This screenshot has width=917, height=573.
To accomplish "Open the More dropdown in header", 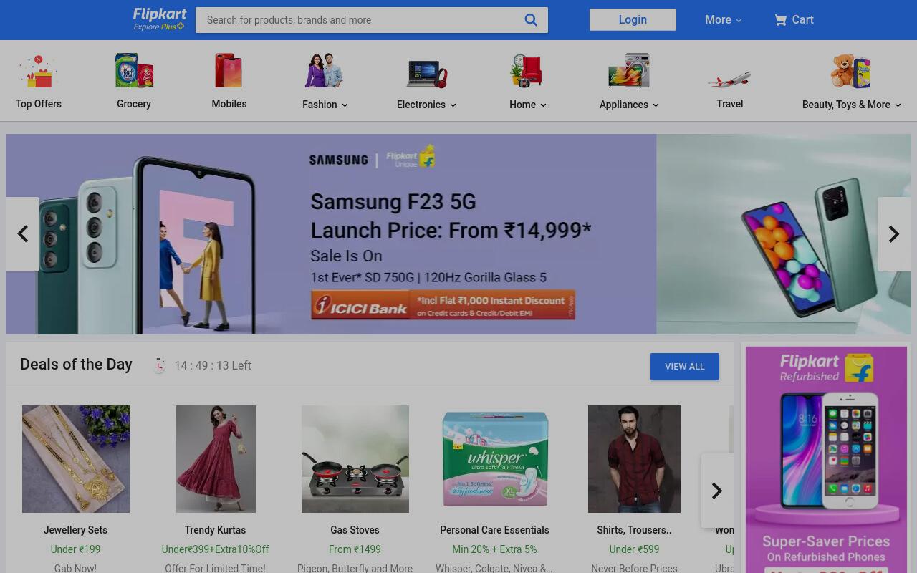I will [x=723, y=20].
